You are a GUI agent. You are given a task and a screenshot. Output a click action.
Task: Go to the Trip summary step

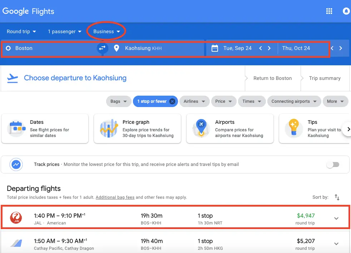(x=325, y=78)
